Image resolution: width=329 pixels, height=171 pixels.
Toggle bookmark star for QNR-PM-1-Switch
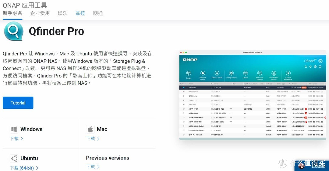(184, 135)
